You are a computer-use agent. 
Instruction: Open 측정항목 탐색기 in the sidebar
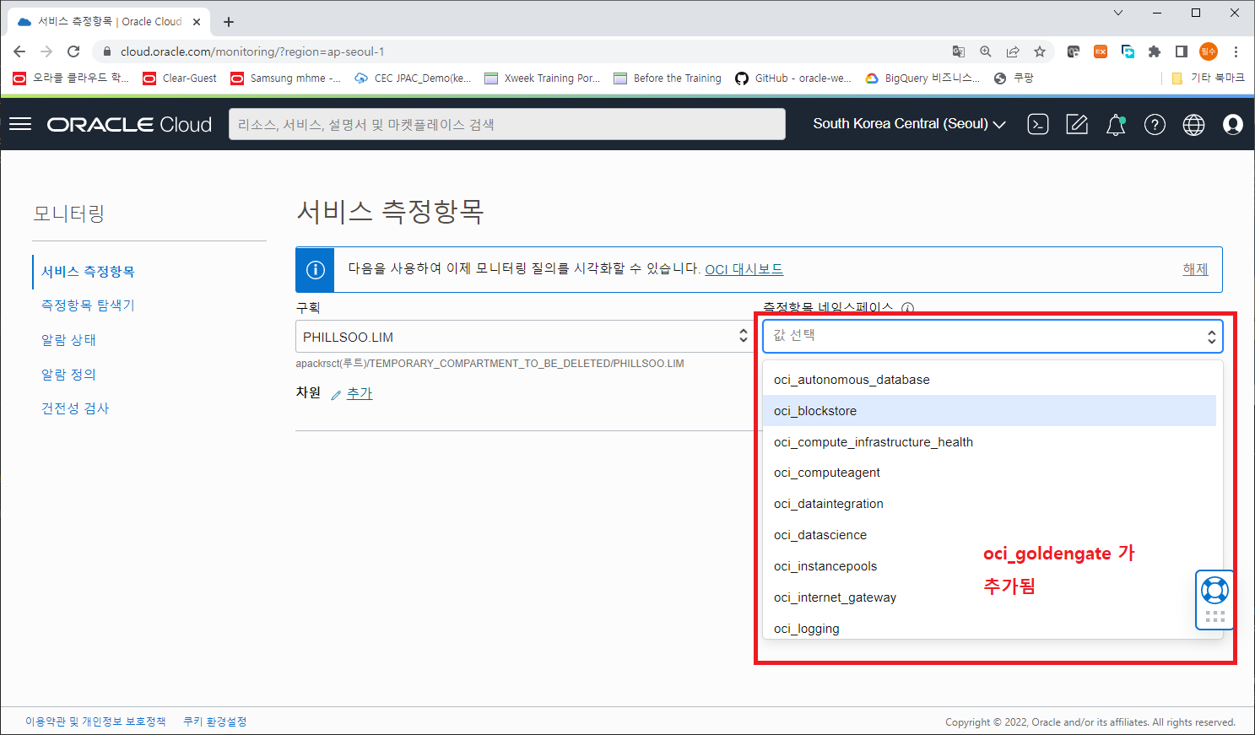[88, 305]
